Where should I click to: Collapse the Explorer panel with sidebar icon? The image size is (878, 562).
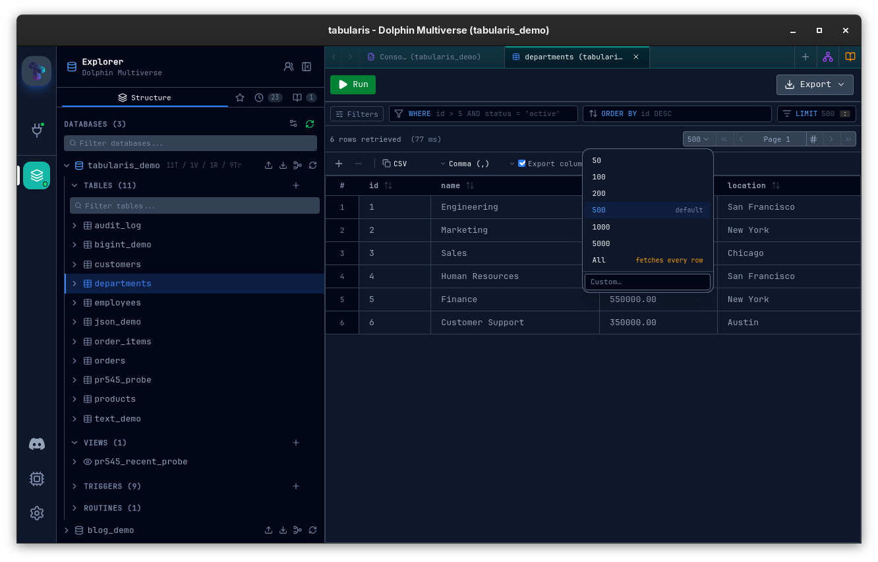pyautogui.click(x=307, y=67)
